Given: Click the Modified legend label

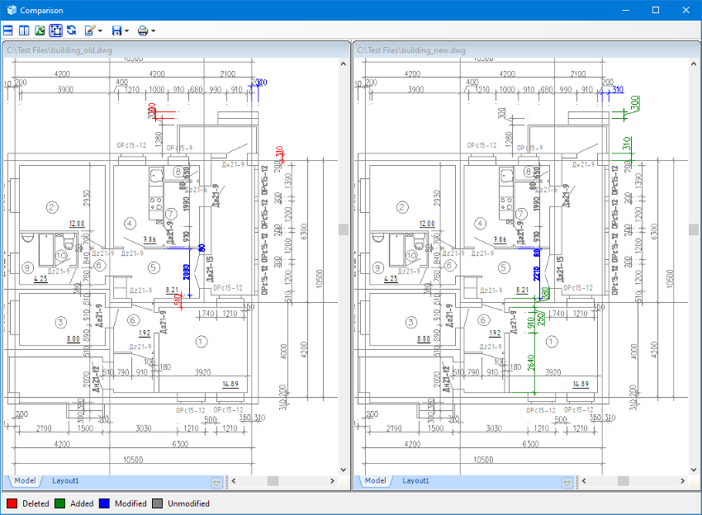Looking at the screenshot, I should 130,503.
